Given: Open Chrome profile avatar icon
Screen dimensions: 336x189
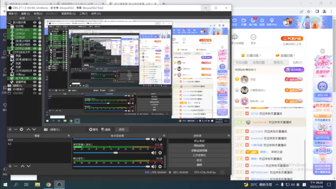Looking at the screenshot, I should tap(324, 12).
